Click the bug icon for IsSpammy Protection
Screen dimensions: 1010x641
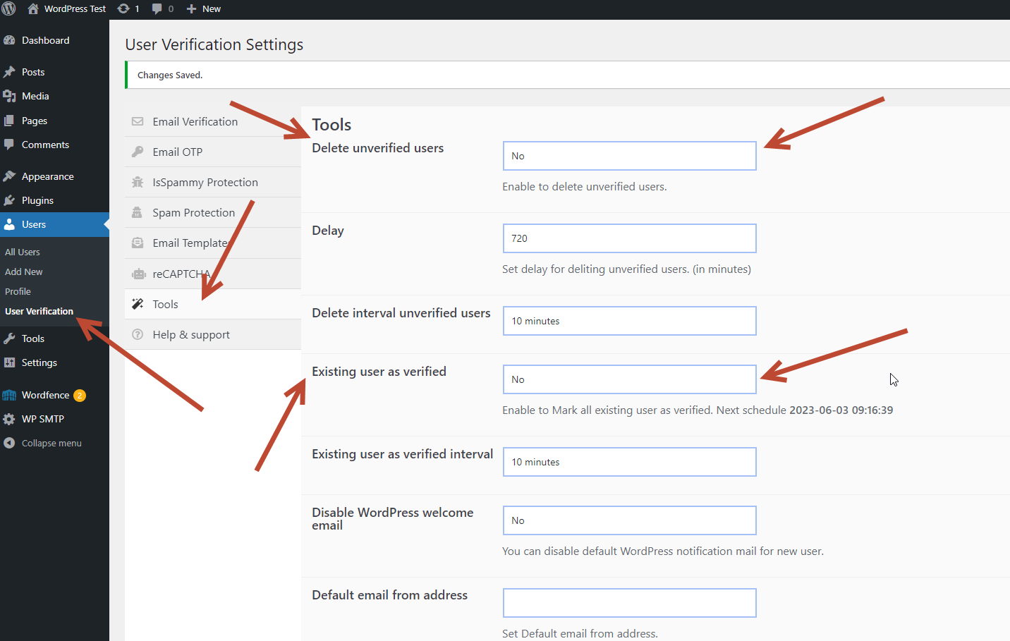138,182
